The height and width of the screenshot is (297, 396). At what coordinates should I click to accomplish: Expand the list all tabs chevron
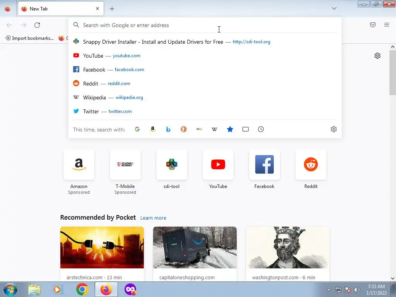(334, 9)
